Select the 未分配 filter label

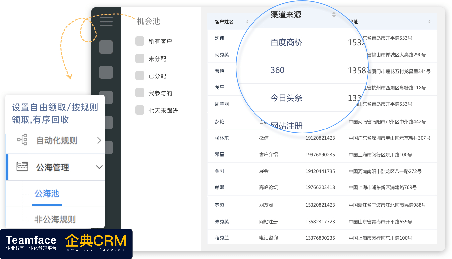pyautogui.click(x=157, y=59)
